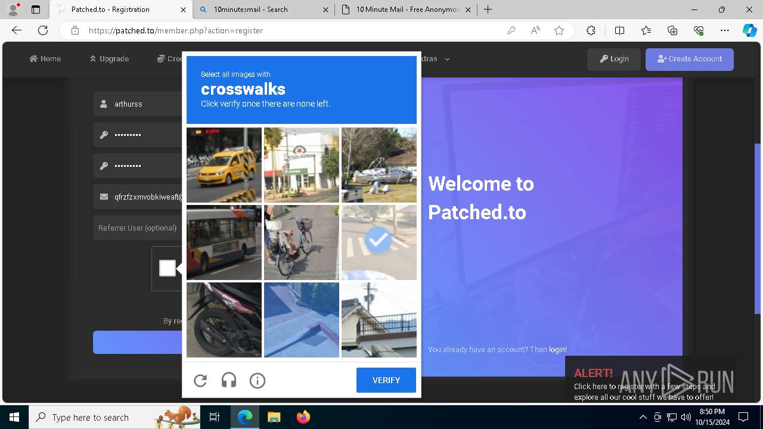Deselect the checked crosswalk captcha tile
Viewport: 763px width, 429px height.
click(x=379, y=243)
